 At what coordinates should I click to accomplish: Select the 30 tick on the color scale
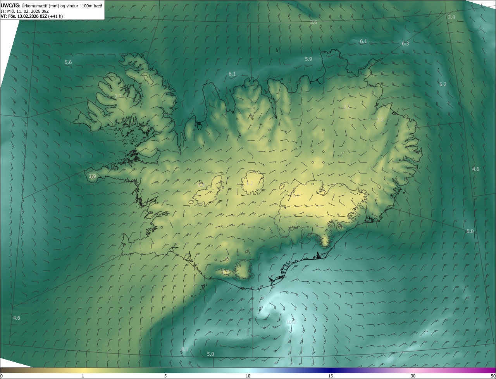pyautogui.click(x=413, y=376)
